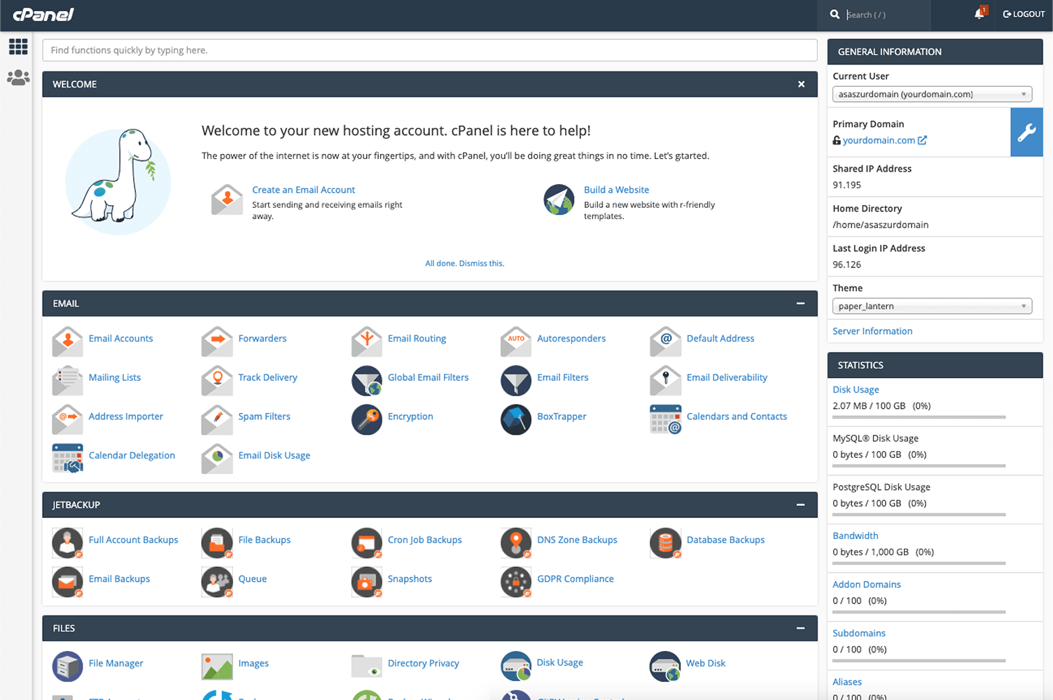Collapse the Email section
1053x700 pixels.
click(800, 304)
